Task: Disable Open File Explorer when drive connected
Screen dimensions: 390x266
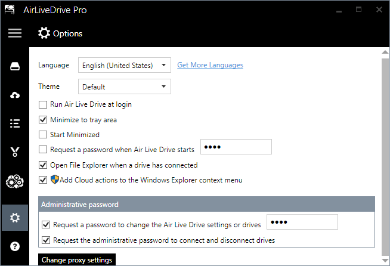Action: [x=43, y=165]
